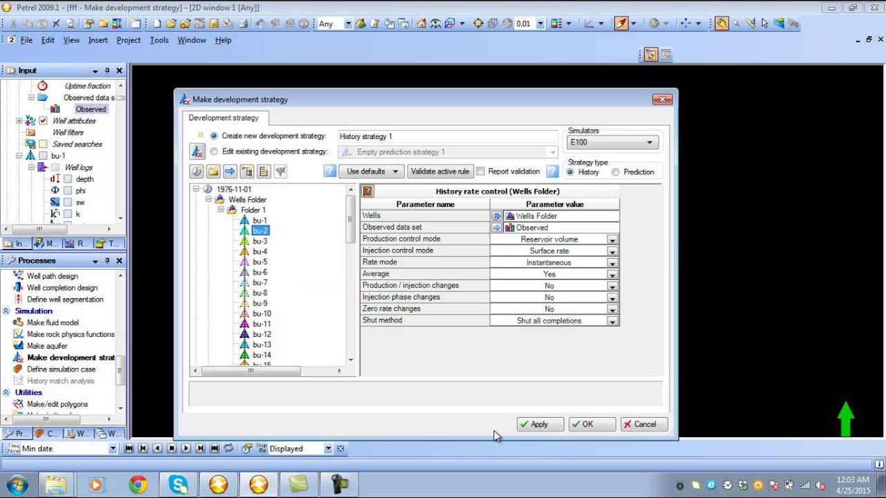Click red question icon in rule header
Image resolution: width=886 pixels, height=498 pixels.
click(x=368, y=192)
